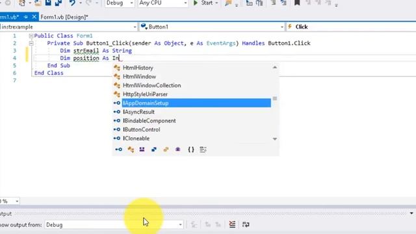This screenshot has height=234, width=416.
Task: Click IntelliSense list scroll down arrow
Action: click(275, 138)
